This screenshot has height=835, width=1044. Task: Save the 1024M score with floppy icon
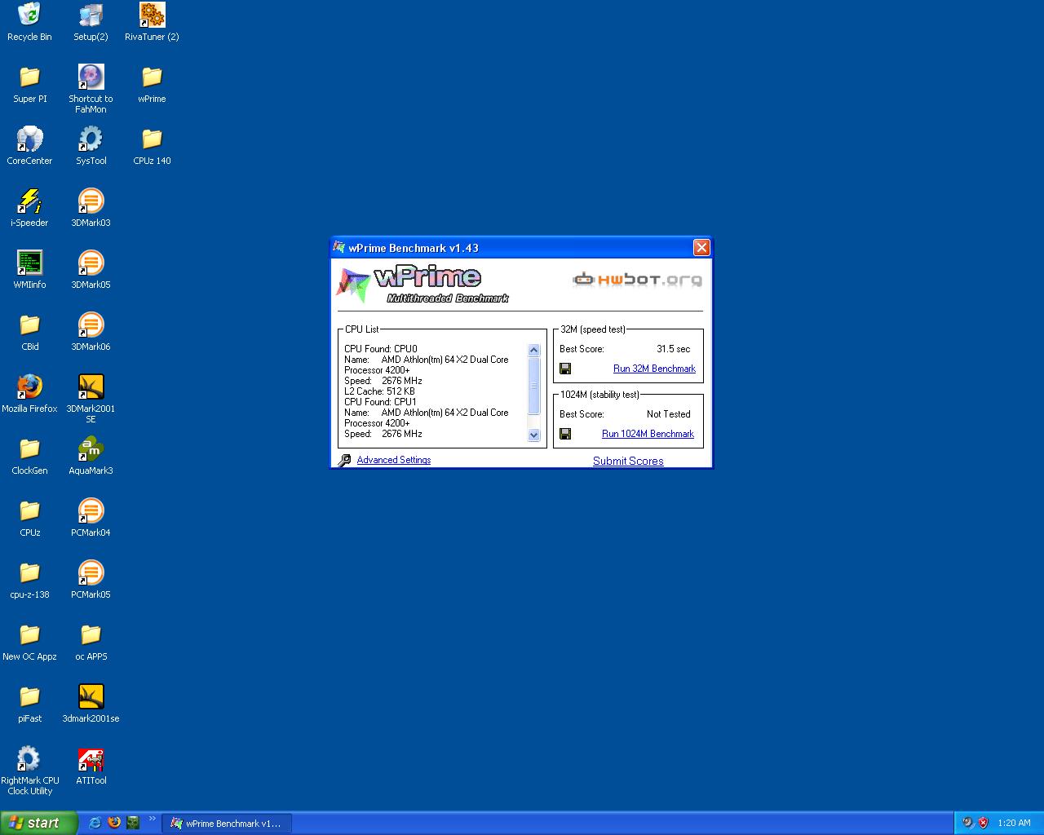click(x=565, y=434)
